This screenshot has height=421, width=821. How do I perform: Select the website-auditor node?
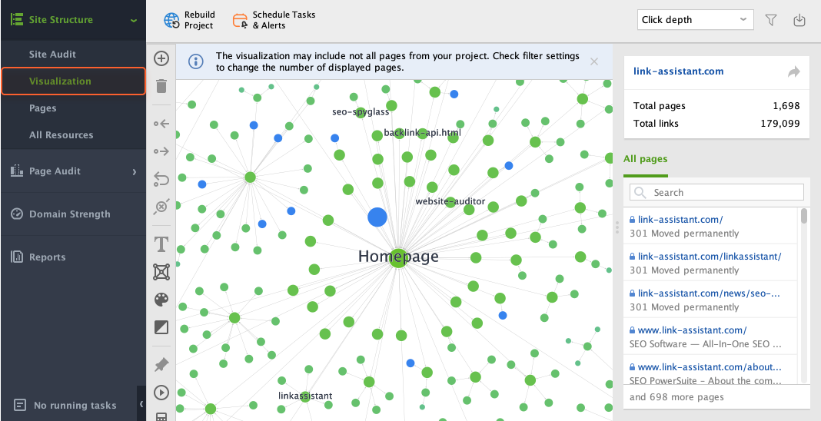pyautogui.click(x=450, y=202)
